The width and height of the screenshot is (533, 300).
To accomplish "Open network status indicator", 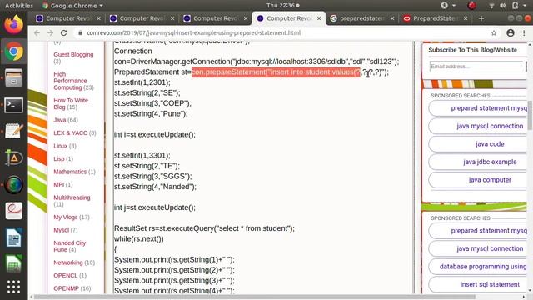I will 491,6.
